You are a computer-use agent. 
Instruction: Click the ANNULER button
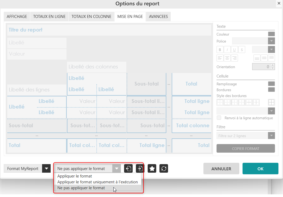221,169
